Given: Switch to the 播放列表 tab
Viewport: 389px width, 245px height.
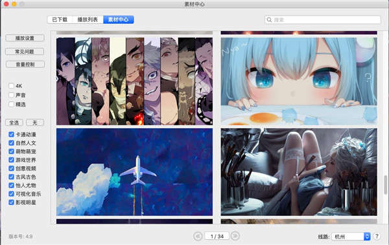Looking at the screenshot, I should point(88,19).
